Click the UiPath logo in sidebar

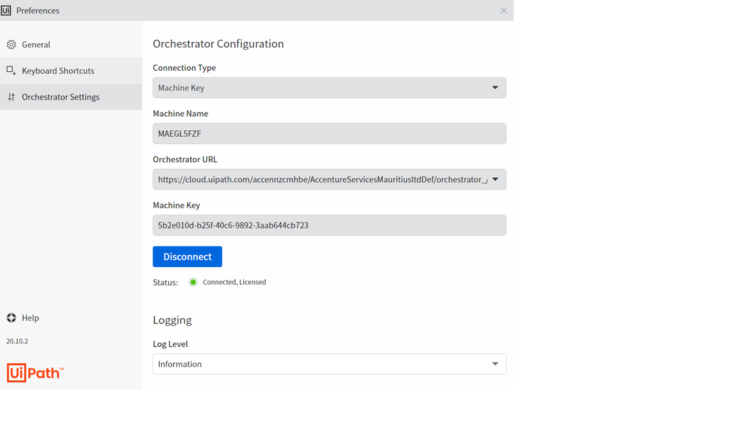tap(35, 373)
